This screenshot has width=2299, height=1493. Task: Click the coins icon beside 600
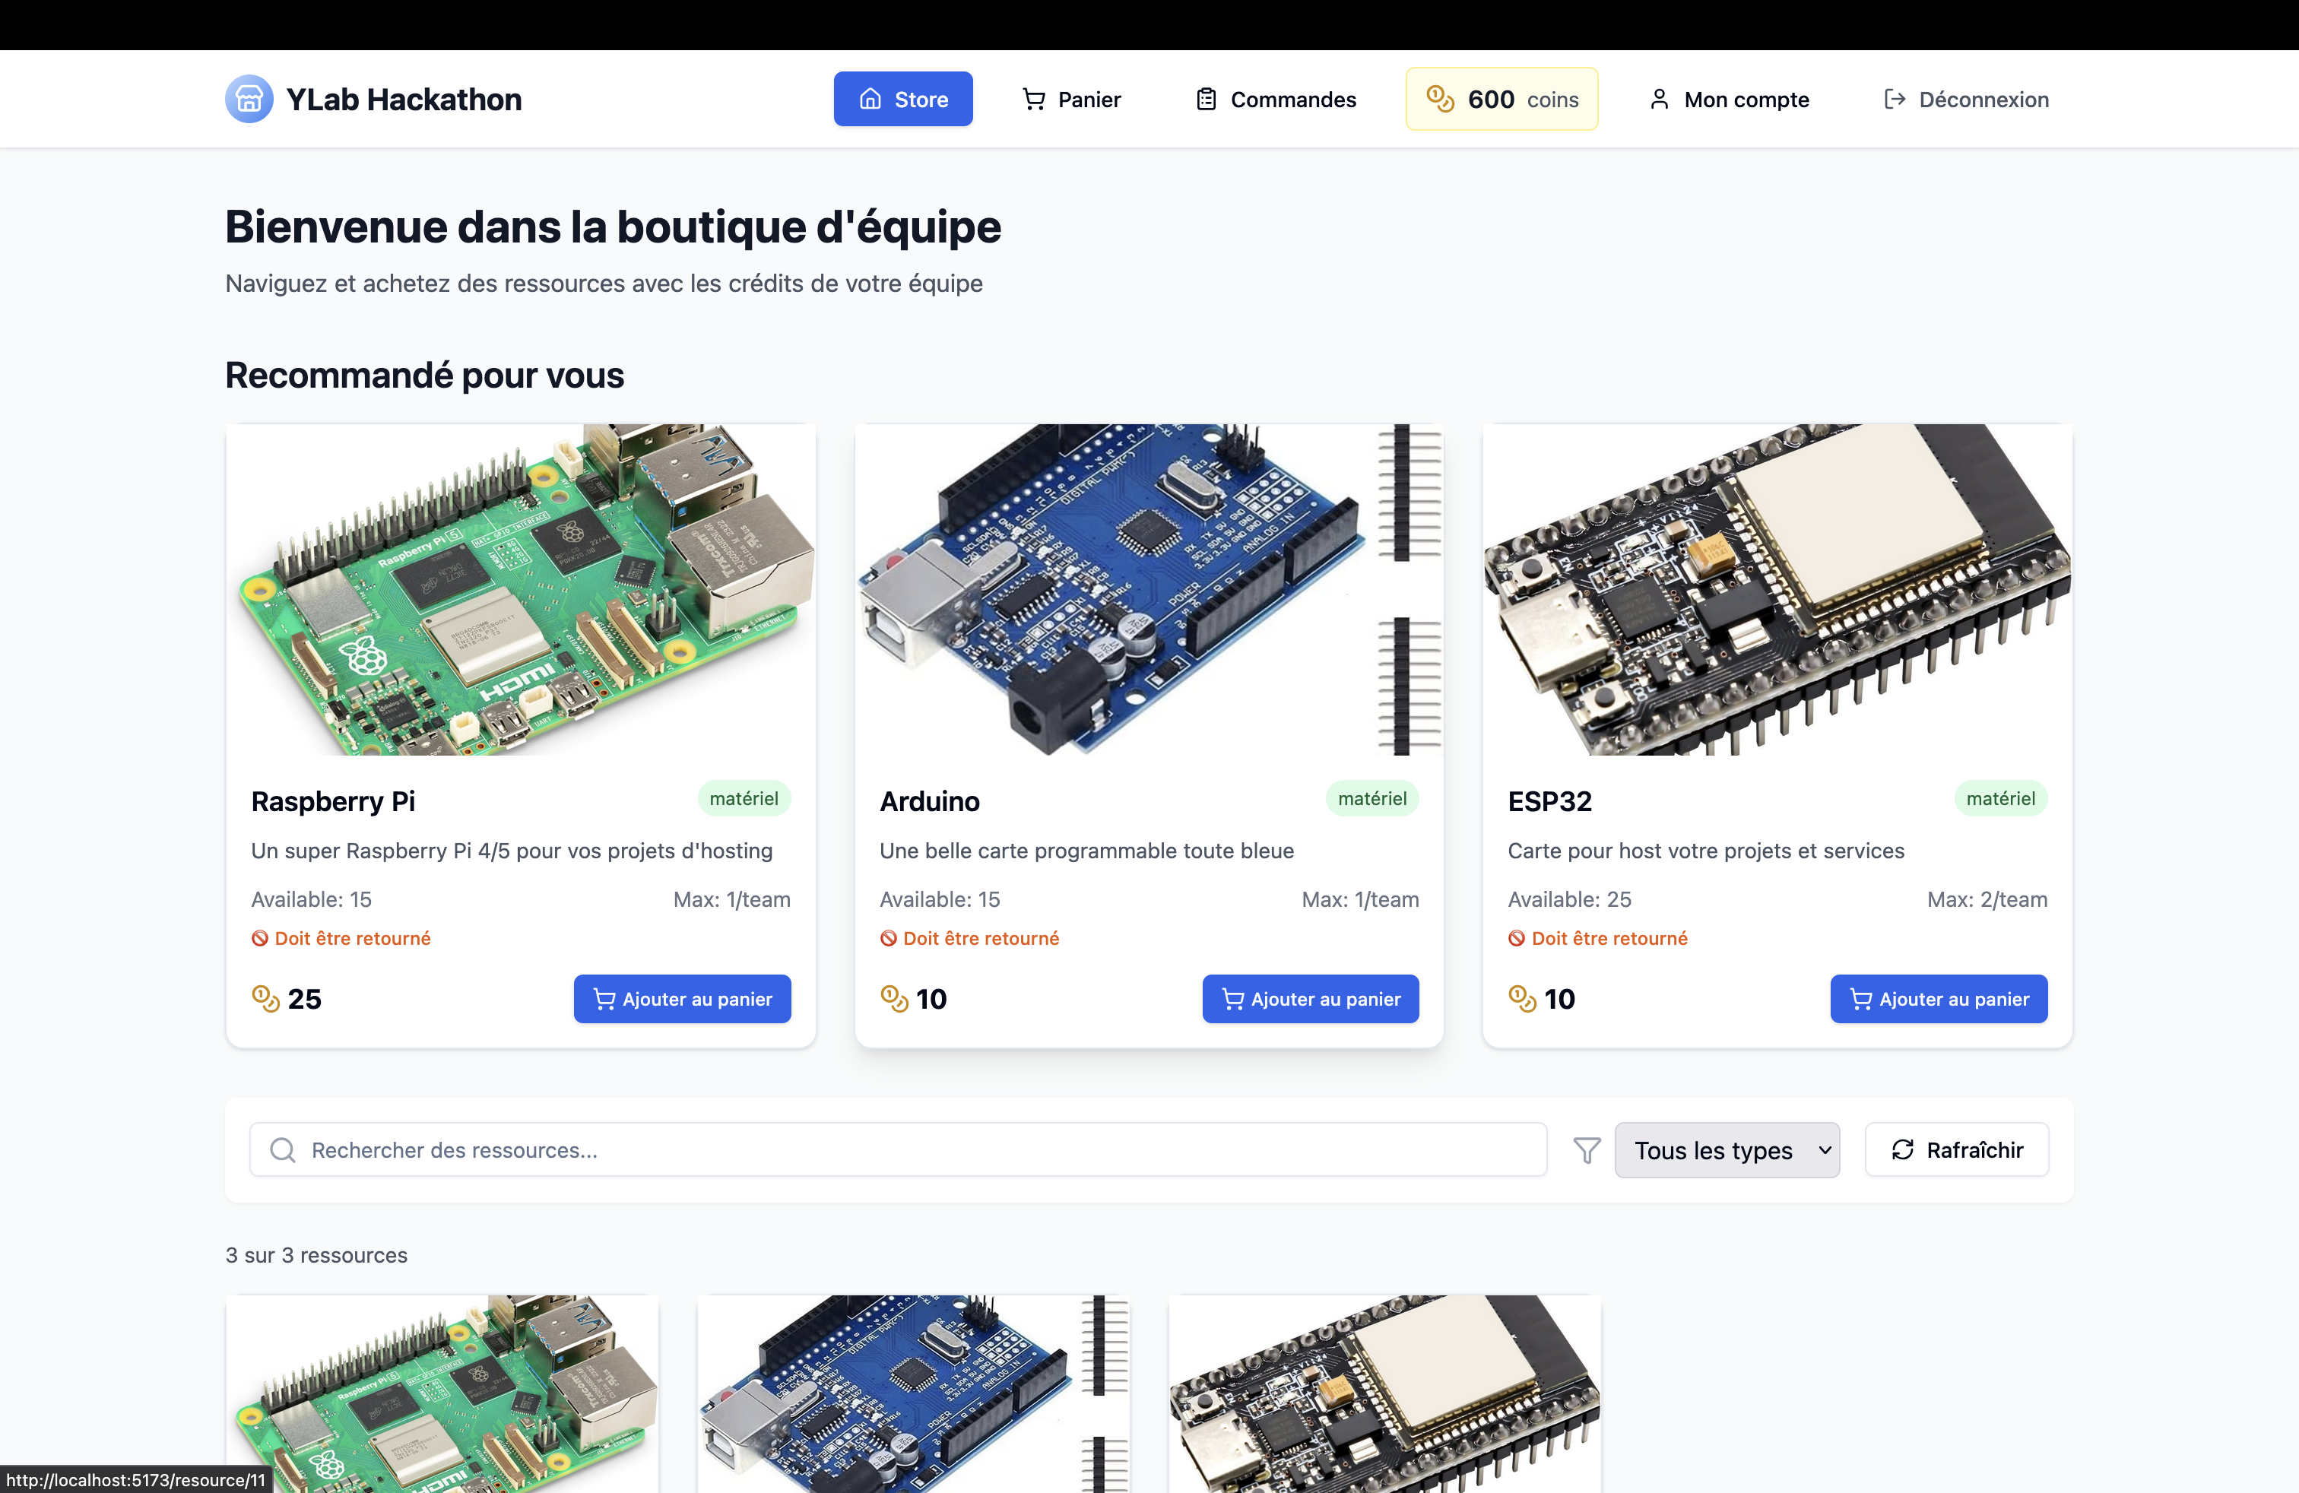click(1440, 99)
